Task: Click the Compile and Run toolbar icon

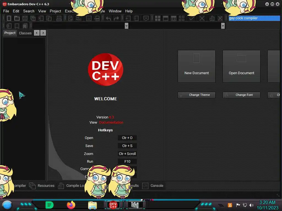Action: click(x=173, y=18)
